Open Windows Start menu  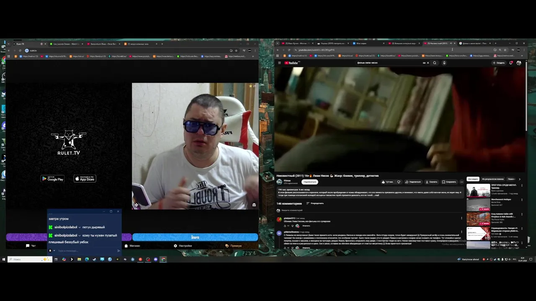[x=4, y=259]
